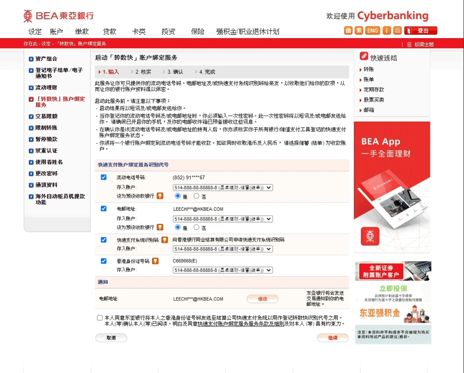The image size is (464, 373).
Task: Uncheck the 流动电话号码 checkbox
Action: (103, 177)
